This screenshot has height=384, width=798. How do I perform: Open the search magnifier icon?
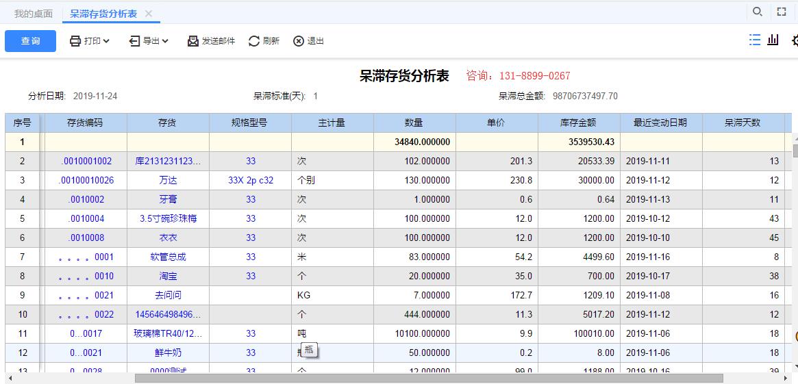[x=757, y=12]
